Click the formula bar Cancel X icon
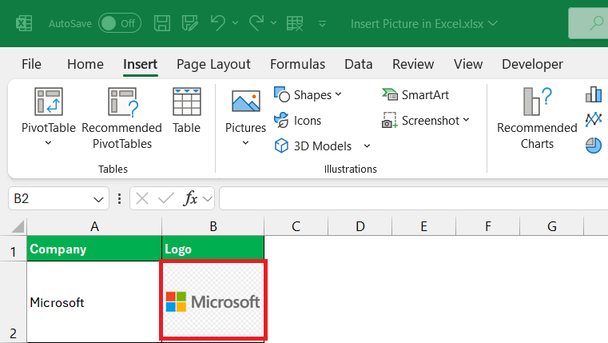Image resolution: width=608 pixels, height=343 pixels. point(142,198)
